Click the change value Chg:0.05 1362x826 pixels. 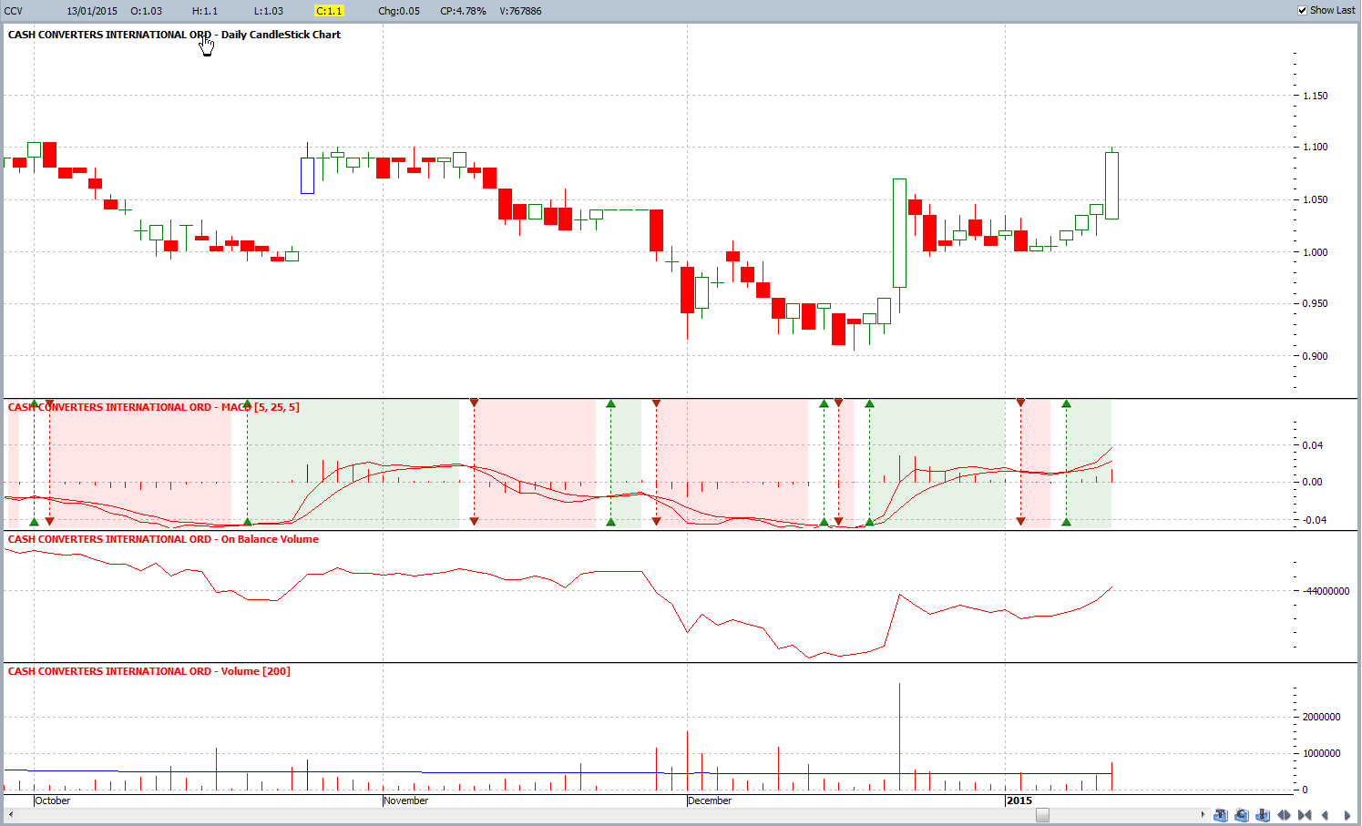[399, 11]
